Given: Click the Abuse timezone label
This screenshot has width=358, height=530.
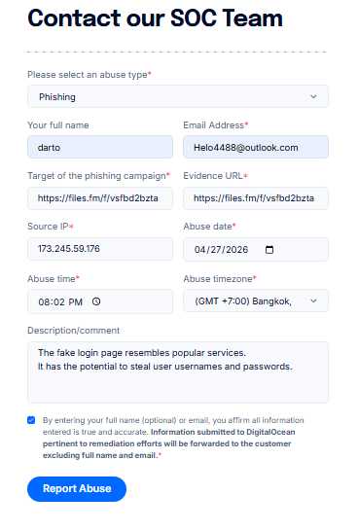Looking at the screenshot, I should click(x=220, y=279).
